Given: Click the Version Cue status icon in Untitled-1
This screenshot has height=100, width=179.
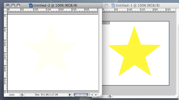Looking at the screenshot, I should click(x=110, y=96).
